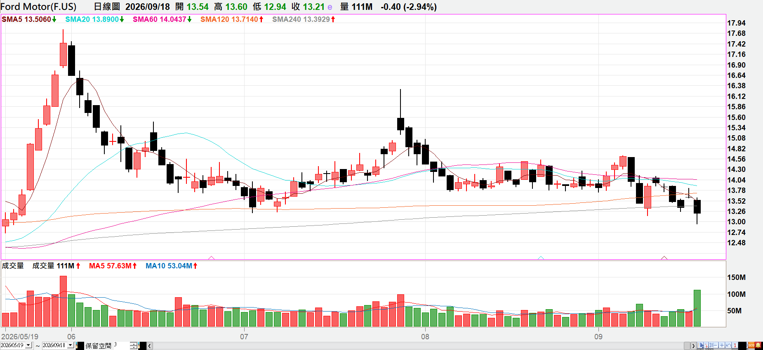Open the end date 2026/09/18 dropdown

pos(70,345)
